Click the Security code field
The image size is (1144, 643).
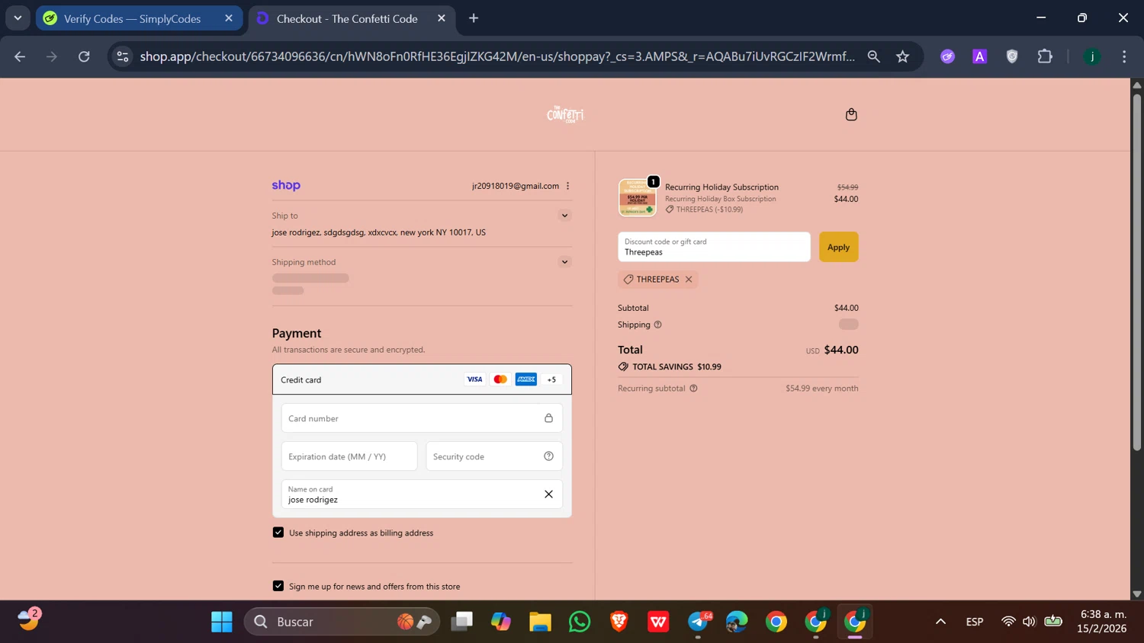pyautogui.click(x=494, y=456)
